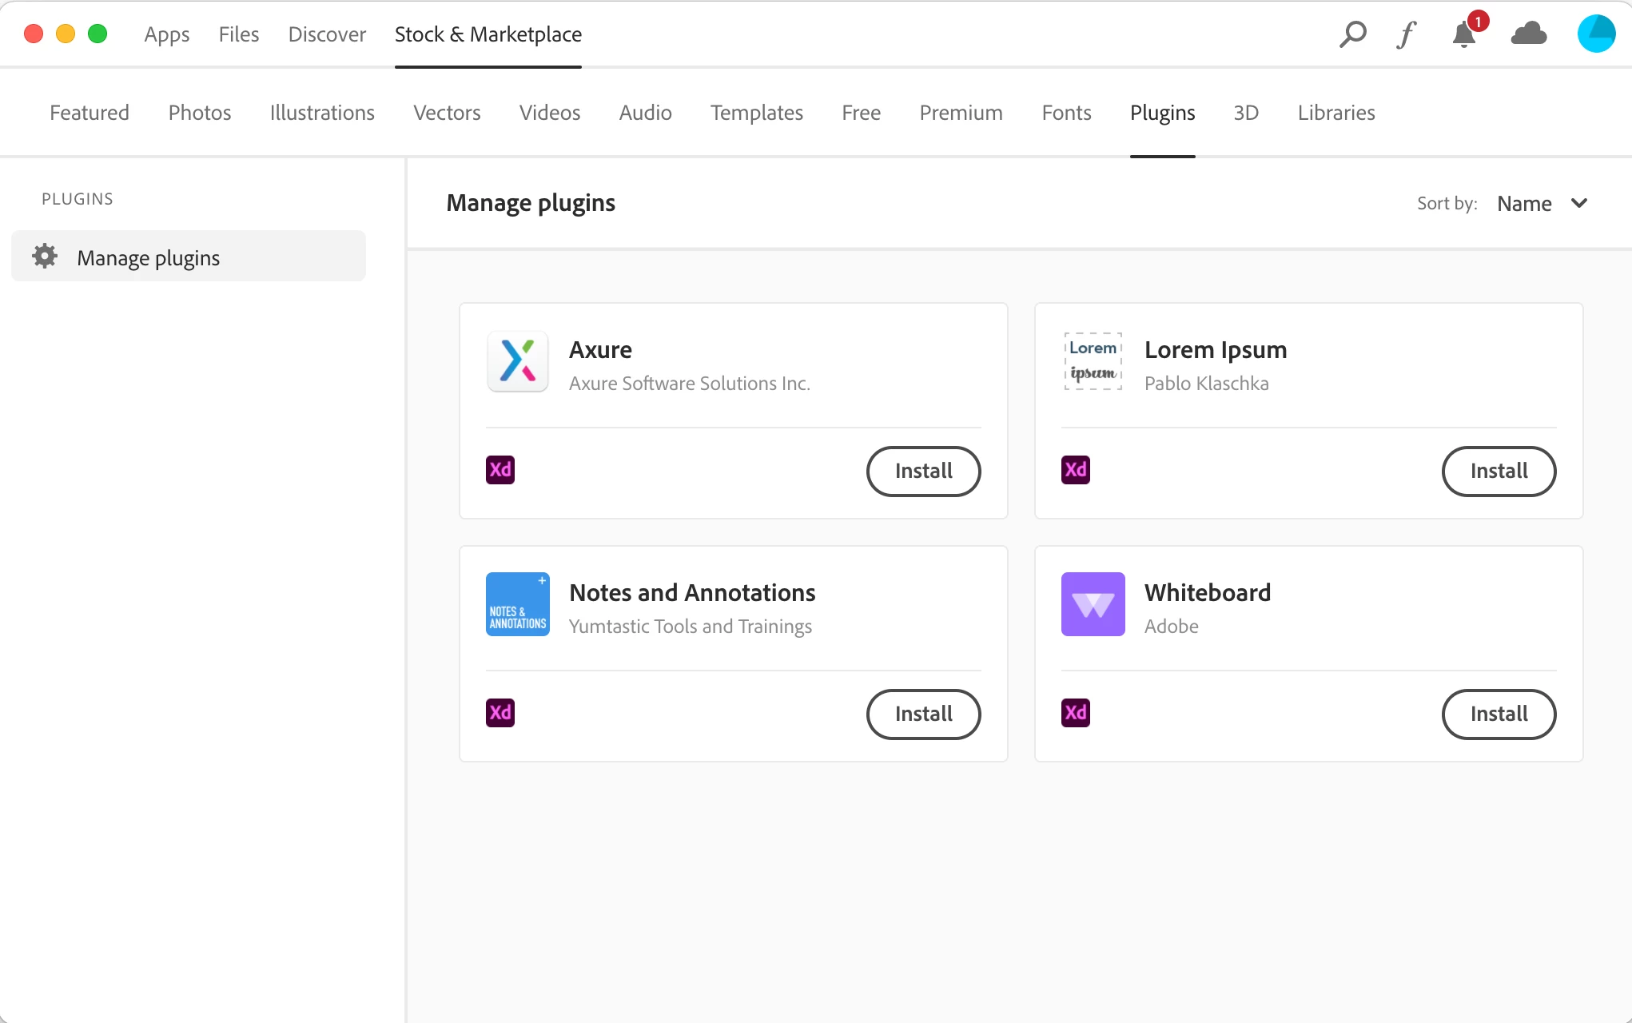Open the blue profile avatar

tap(1596, 34)
